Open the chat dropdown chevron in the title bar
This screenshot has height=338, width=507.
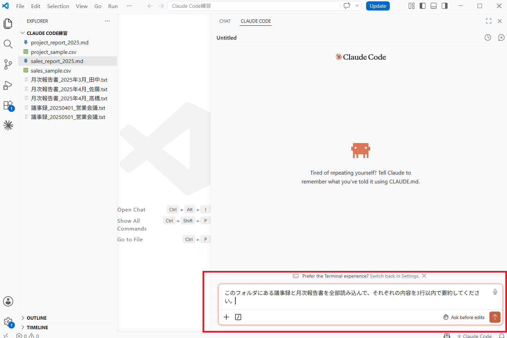[357, 6]
